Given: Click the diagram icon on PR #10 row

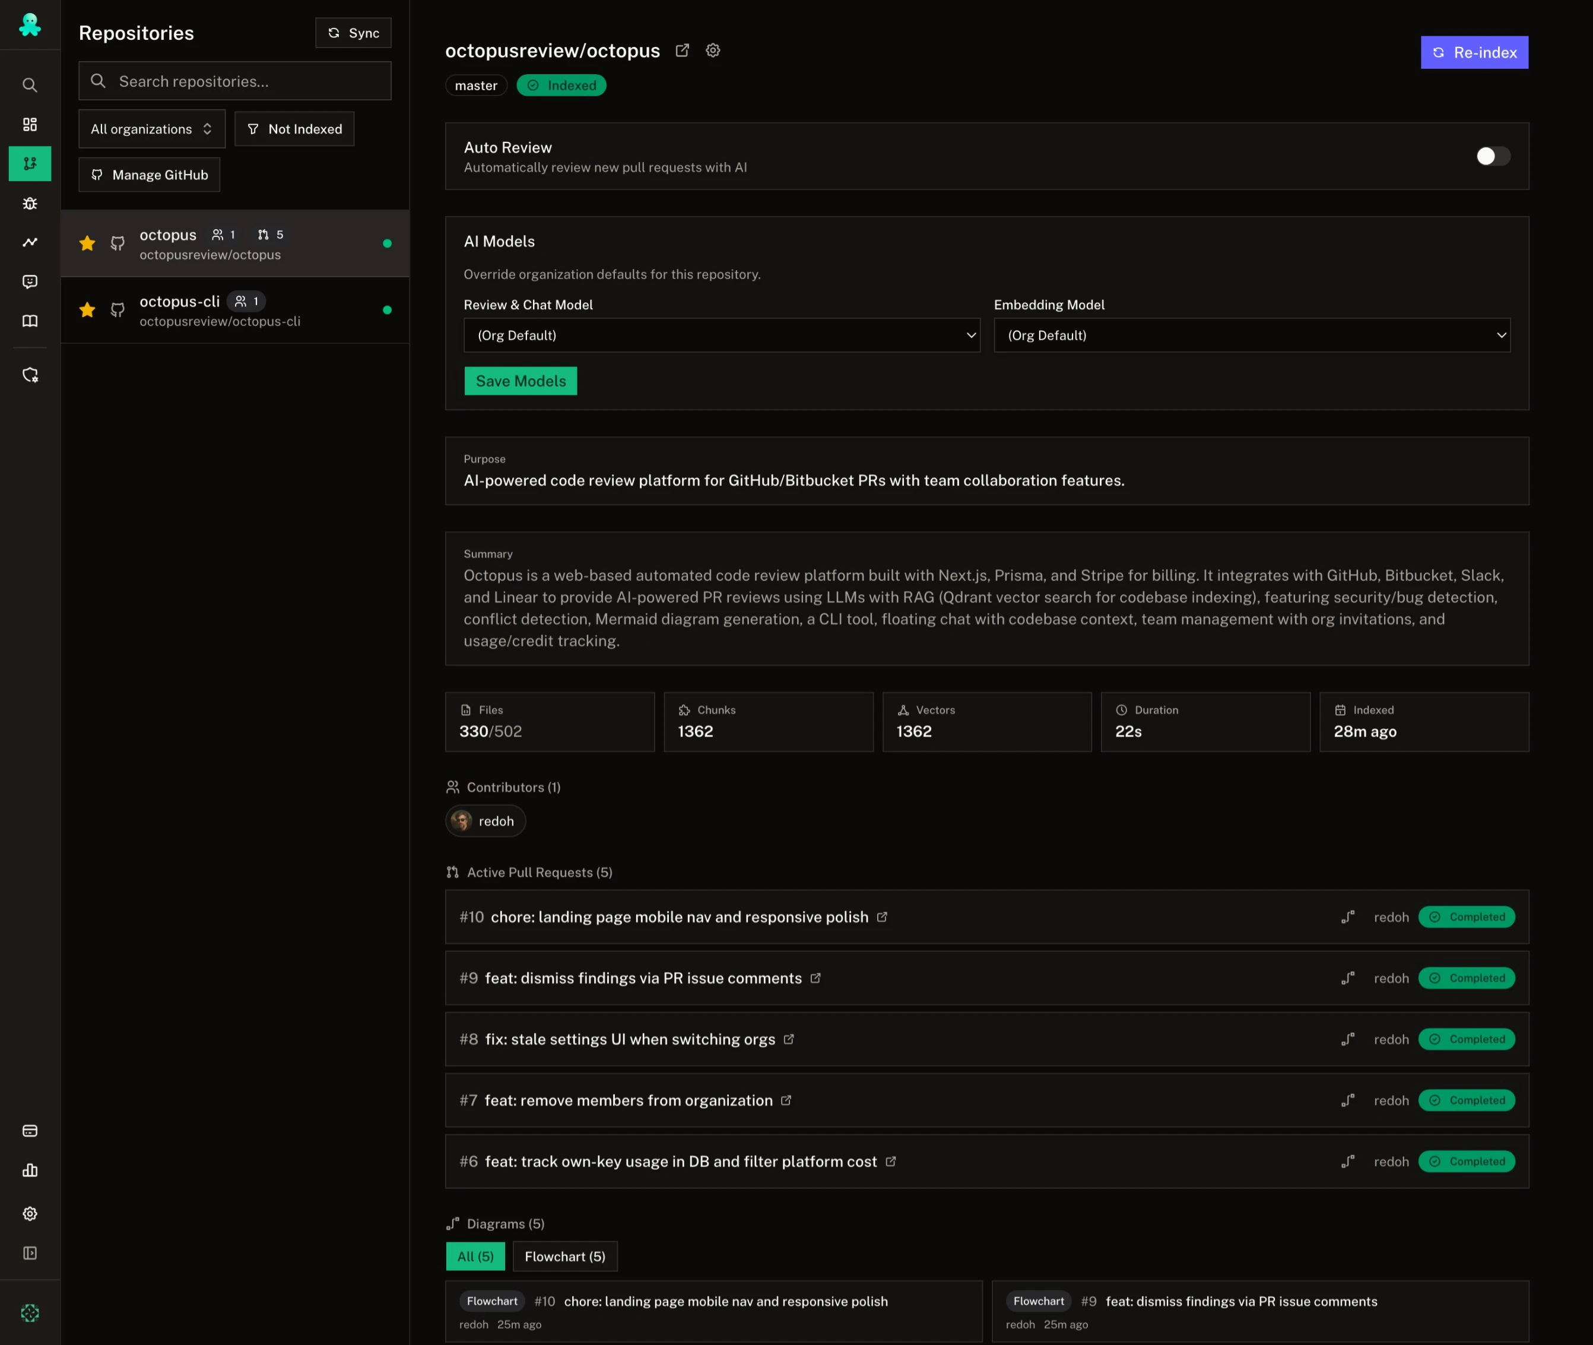Looking at the screenshot, I should 1347,916.
